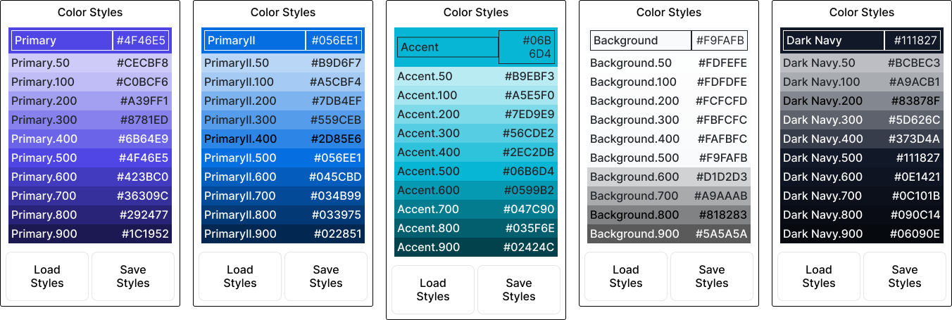Select the Accent.50 swatch row

476,76
